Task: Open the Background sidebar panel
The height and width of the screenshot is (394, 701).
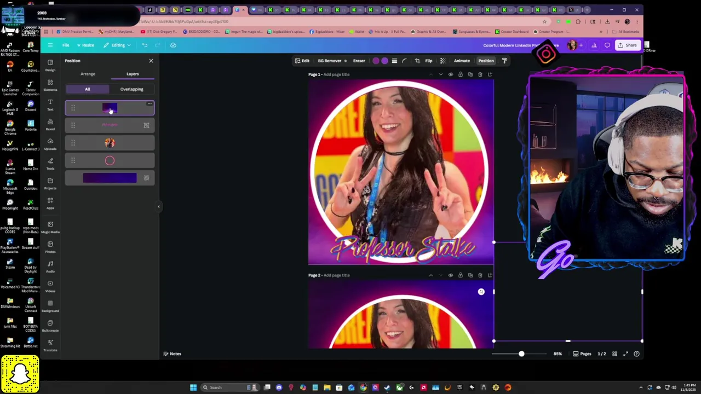Action: 50,306
